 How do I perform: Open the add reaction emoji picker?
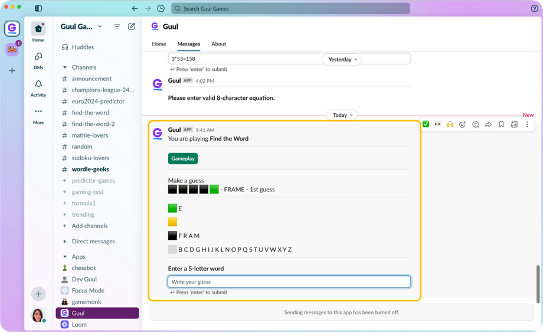point(462,125)
